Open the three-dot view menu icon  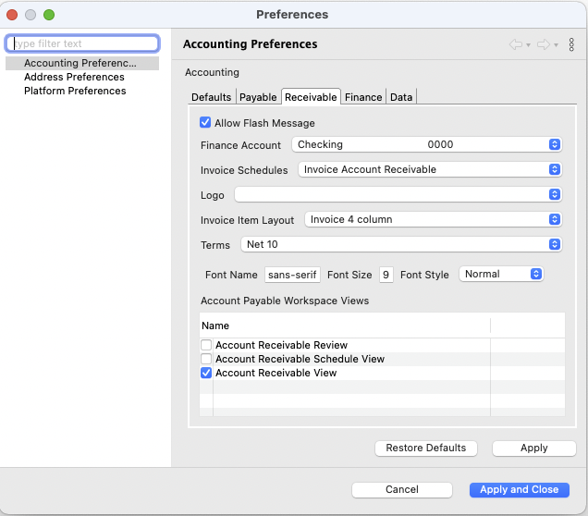tap(571, 44)
